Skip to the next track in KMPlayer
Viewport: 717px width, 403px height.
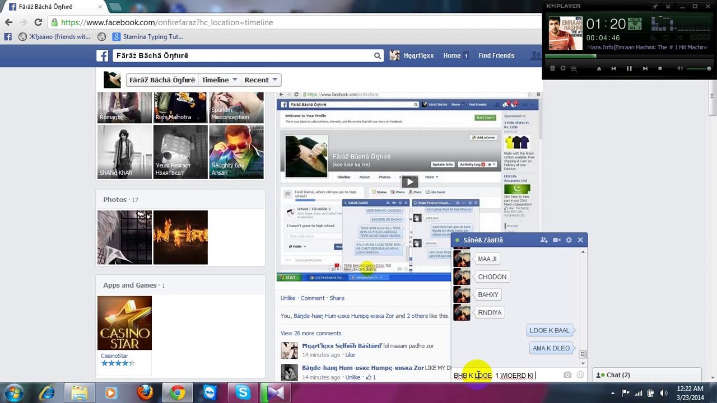coord(645,68)
